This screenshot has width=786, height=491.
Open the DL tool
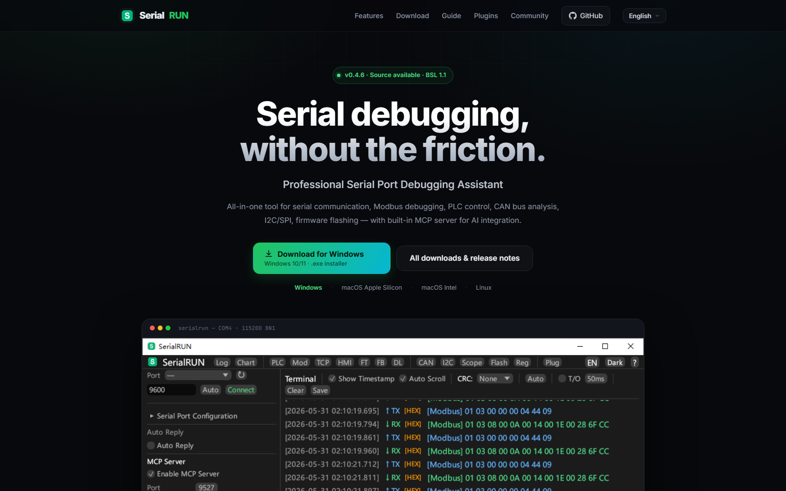398,362
